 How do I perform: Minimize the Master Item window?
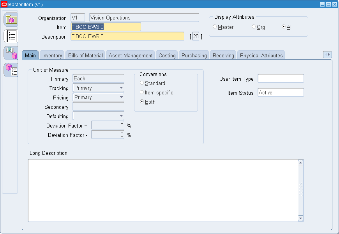[x=322, y=4]
